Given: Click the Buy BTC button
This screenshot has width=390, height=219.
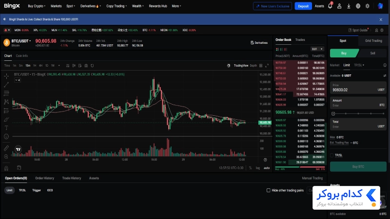Looking at the screenshot, I should 358,166.
